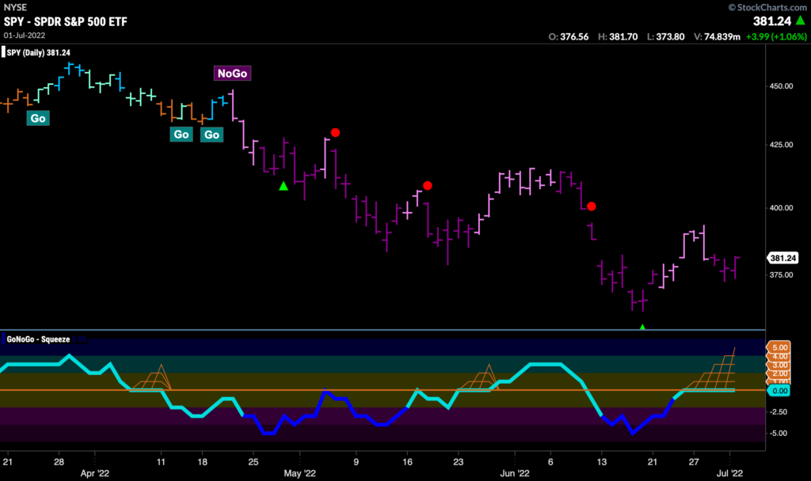Click the Apr '22 month label
This screenshot has height=481, width=811.
pos(95,473)
